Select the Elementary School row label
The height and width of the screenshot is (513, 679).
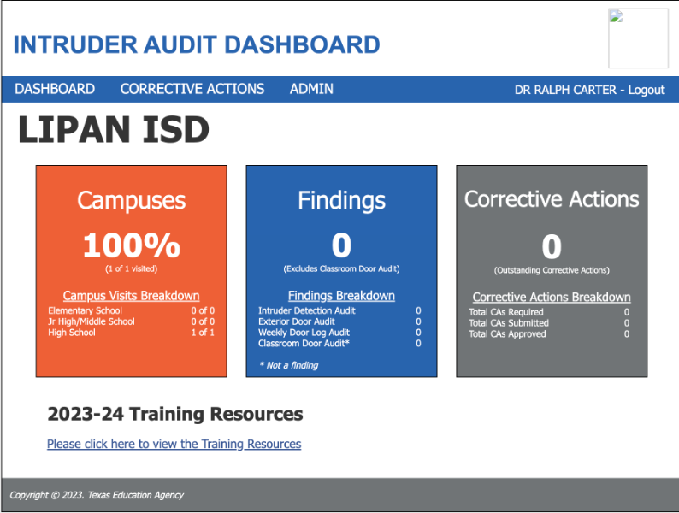pyautogui.click(x=85, y=311)
